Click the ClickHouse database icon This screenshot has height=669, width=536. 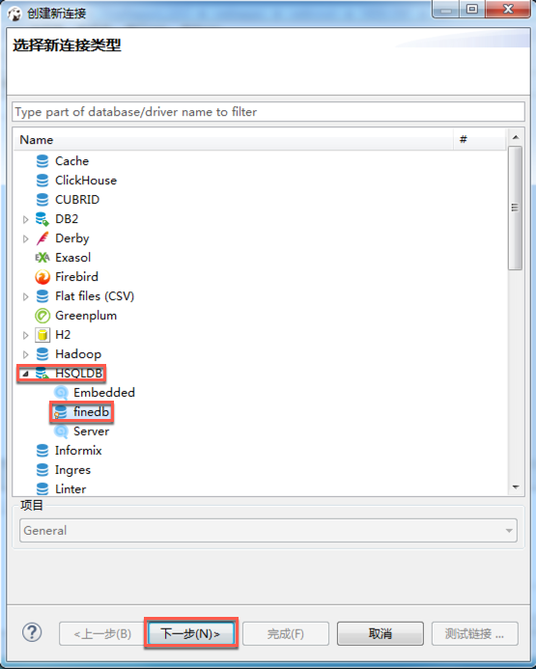pyautogui.click(x=42, y=181)
